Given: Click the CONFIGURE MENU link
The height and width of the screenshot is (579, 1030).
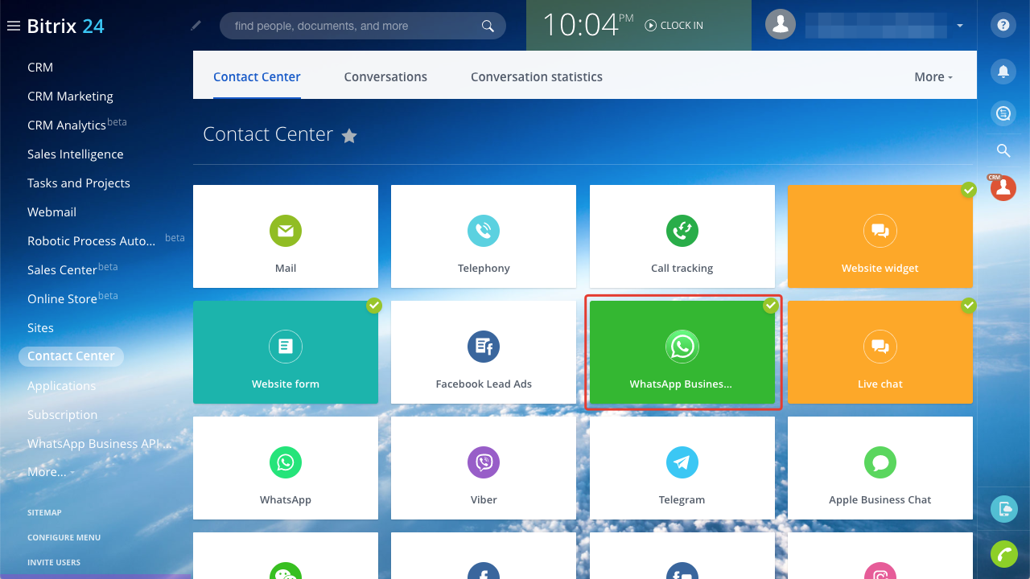Looking at the screenshot, I should click(x=64, y=537).
